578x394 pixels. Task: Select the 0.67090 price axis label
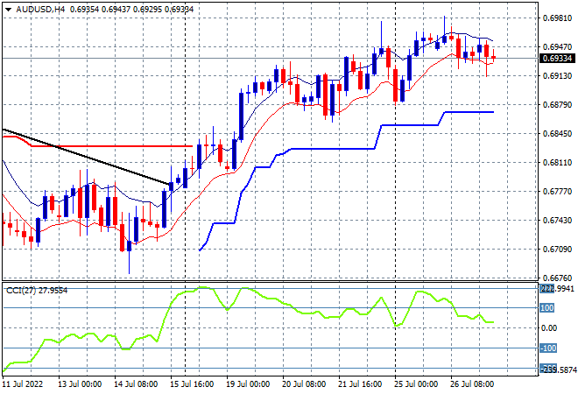click(x=557, y=250)
